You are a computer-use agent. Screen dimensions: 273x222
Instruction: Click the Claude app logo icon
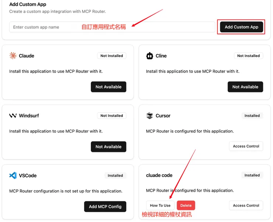point(13,56)
